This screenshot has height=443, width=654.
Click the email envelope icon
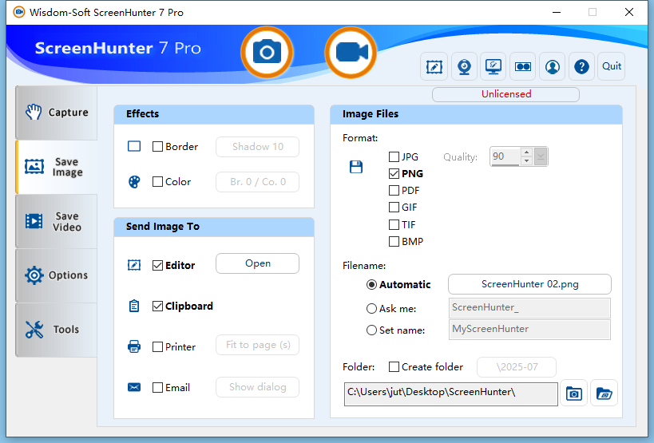coord(134,387)
